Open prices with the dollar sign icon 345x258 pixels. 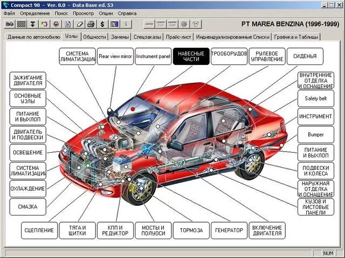coord(102,24)
